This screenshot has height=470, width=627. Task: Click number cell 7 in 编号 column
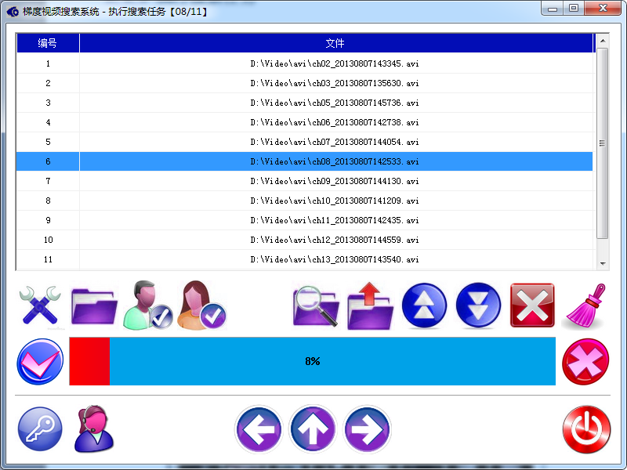pos(48,181)
